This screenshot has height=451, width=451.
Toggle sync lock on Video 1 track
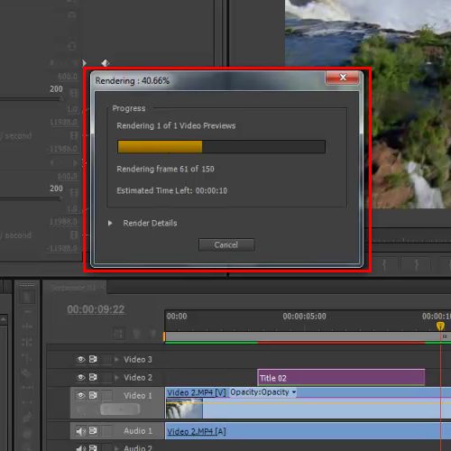pyautogui.click(x=93, y=395)
